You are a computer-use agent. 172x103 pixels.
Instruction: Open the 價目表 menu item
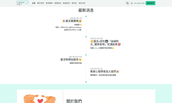pos(74,3)
